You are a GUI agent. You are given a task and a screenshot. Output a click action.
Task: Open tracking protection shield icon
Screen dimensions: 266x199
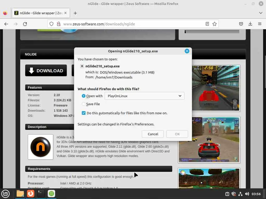pyautogui.click(x=51, y=24)
